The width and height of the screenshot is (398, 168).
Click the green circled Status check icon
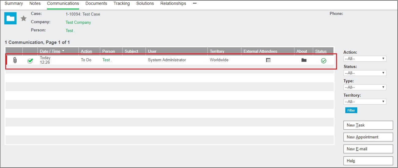[x=324, y=61]
